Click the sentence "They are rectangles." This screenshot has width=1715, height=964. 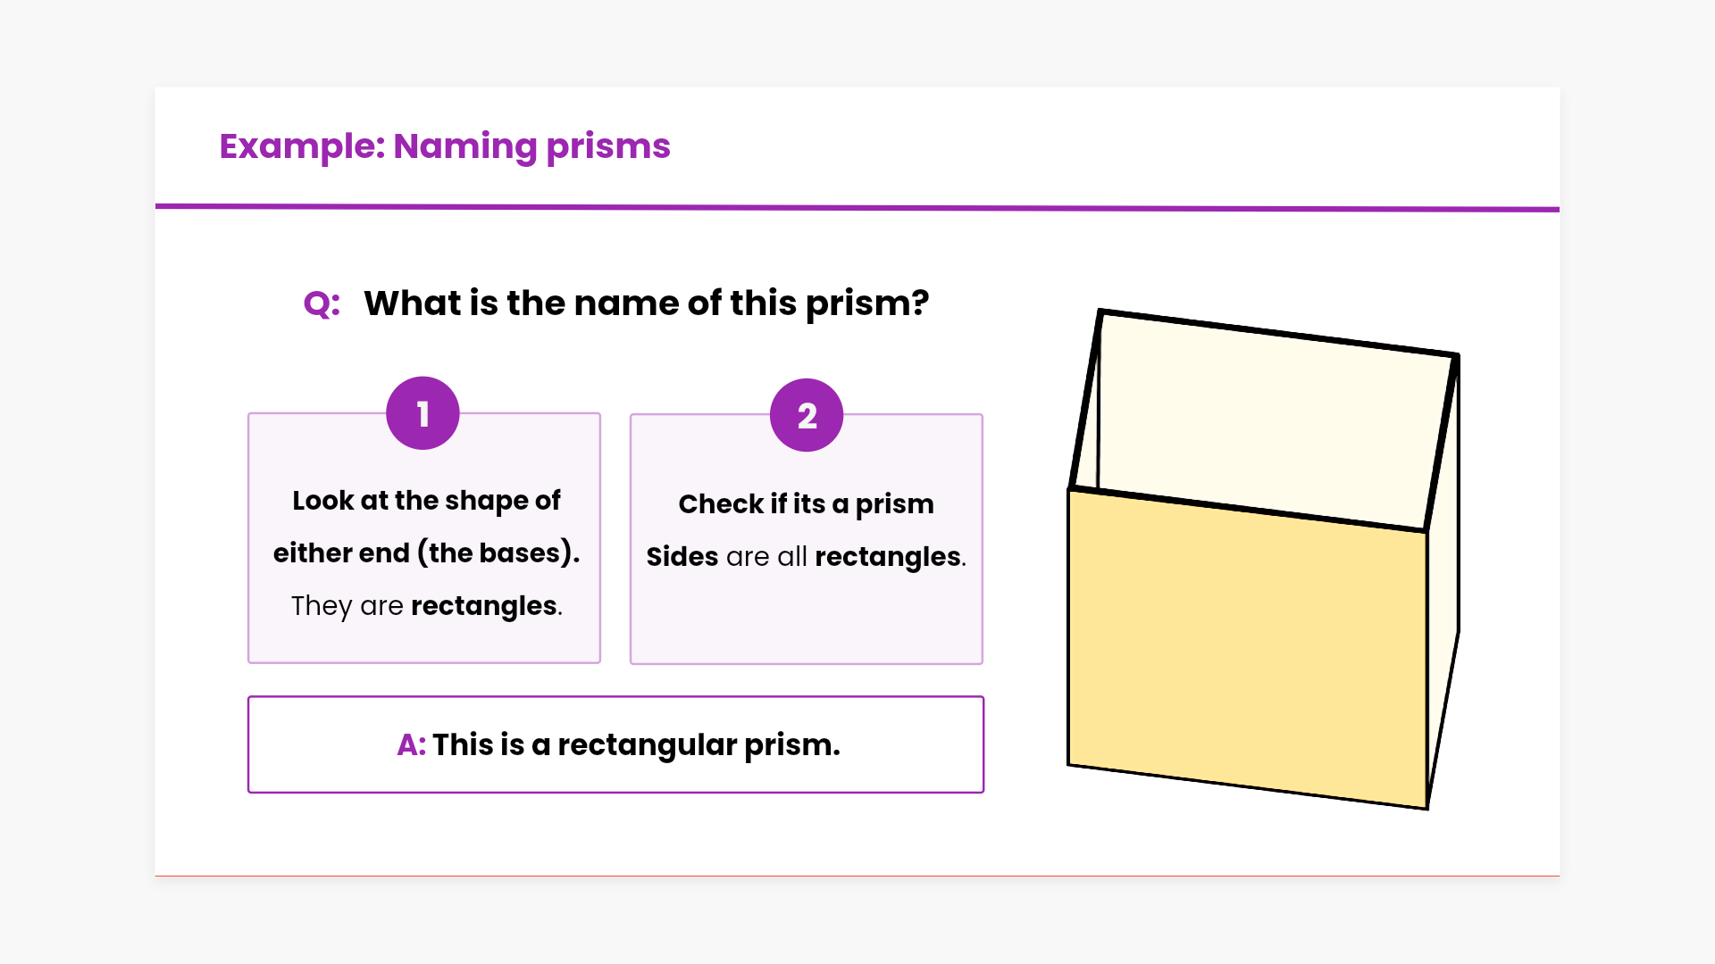coord(426,606)
